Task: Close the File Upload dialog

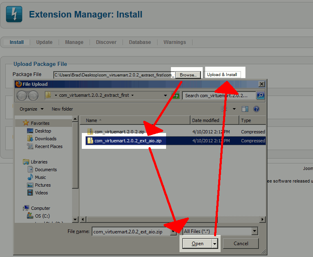Action: click(x=261, y=84)
